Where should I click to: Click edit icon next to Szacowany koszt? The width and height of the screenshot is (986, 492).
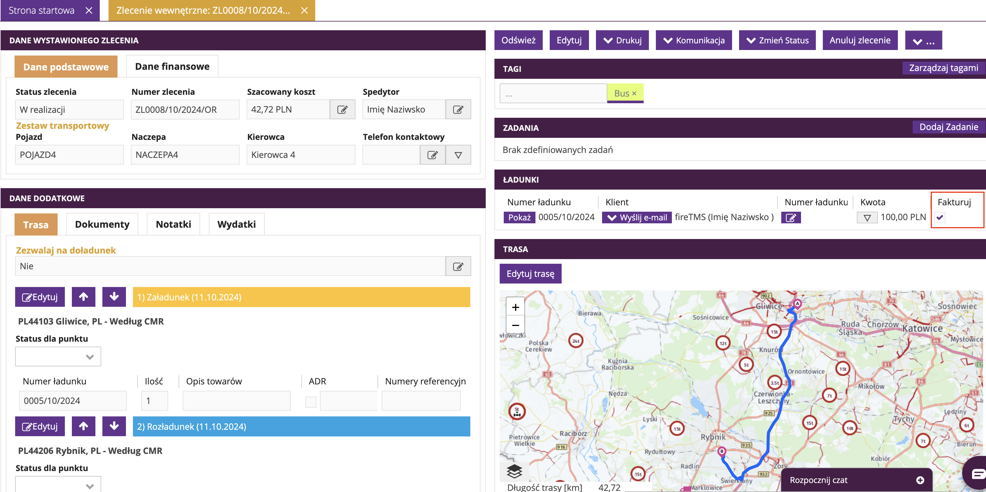tap(342, 110)
